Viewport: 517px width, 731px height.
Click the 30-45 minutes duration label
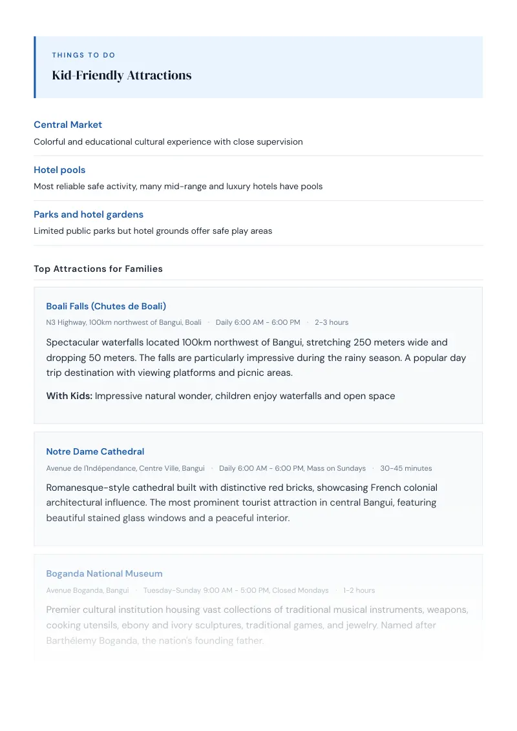pyautogui.click(x=406, y=468)
